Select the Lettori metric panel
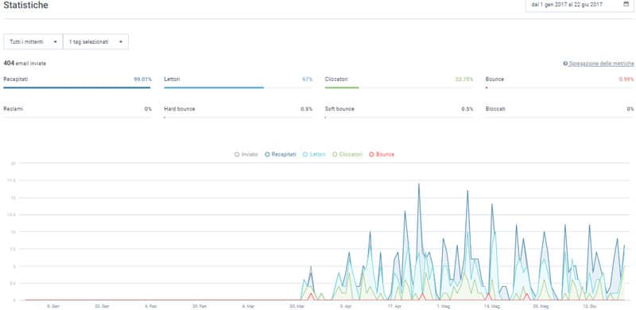Screen dimensions: 636x310 pos(238,83)
